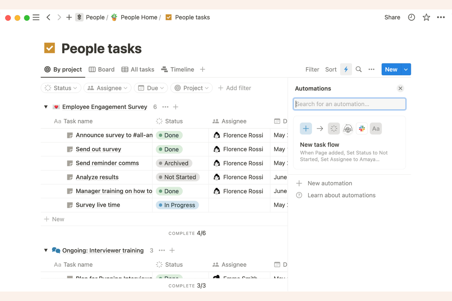The width and height of the screenshot is (452, 301).
Task: Switch to the All tasks view
Action: coord(138,70)
